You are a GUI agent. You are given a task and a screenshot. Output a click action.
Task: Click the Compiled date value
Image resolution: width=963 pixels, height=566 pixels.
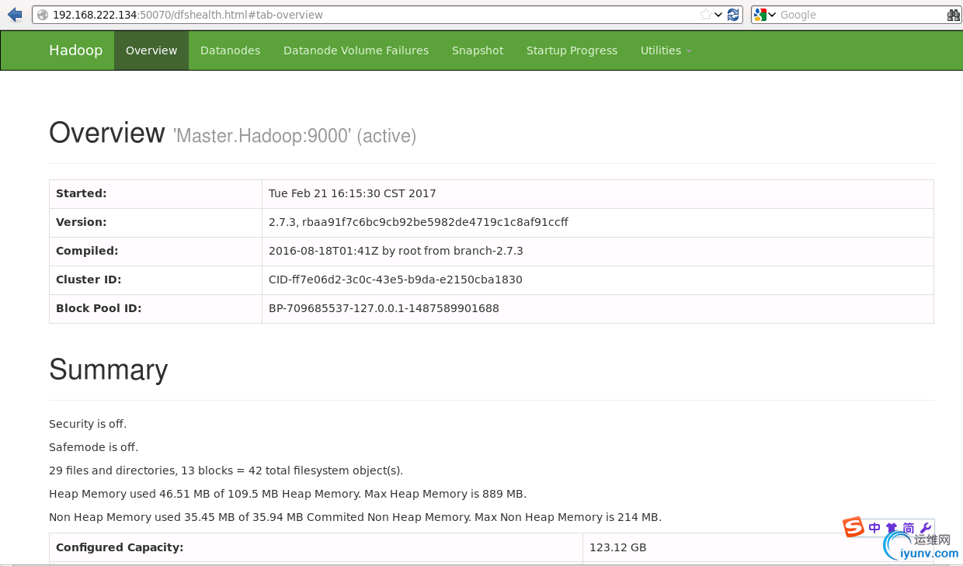(x=396, y=251)
